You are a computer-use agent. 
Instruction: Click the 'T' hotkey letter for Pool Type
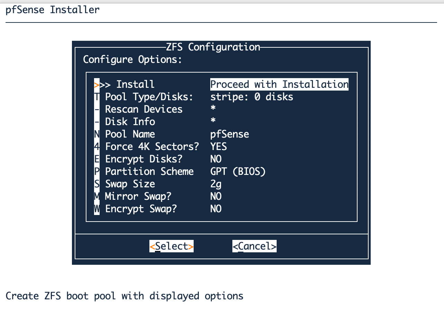[x=97, y=97]
